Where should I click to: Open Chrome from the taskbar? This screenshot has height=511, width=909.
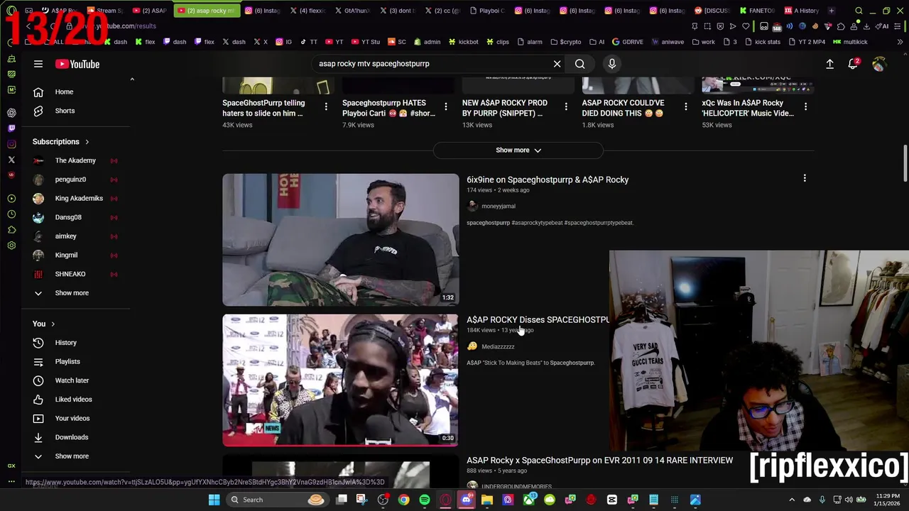(404, 500)
